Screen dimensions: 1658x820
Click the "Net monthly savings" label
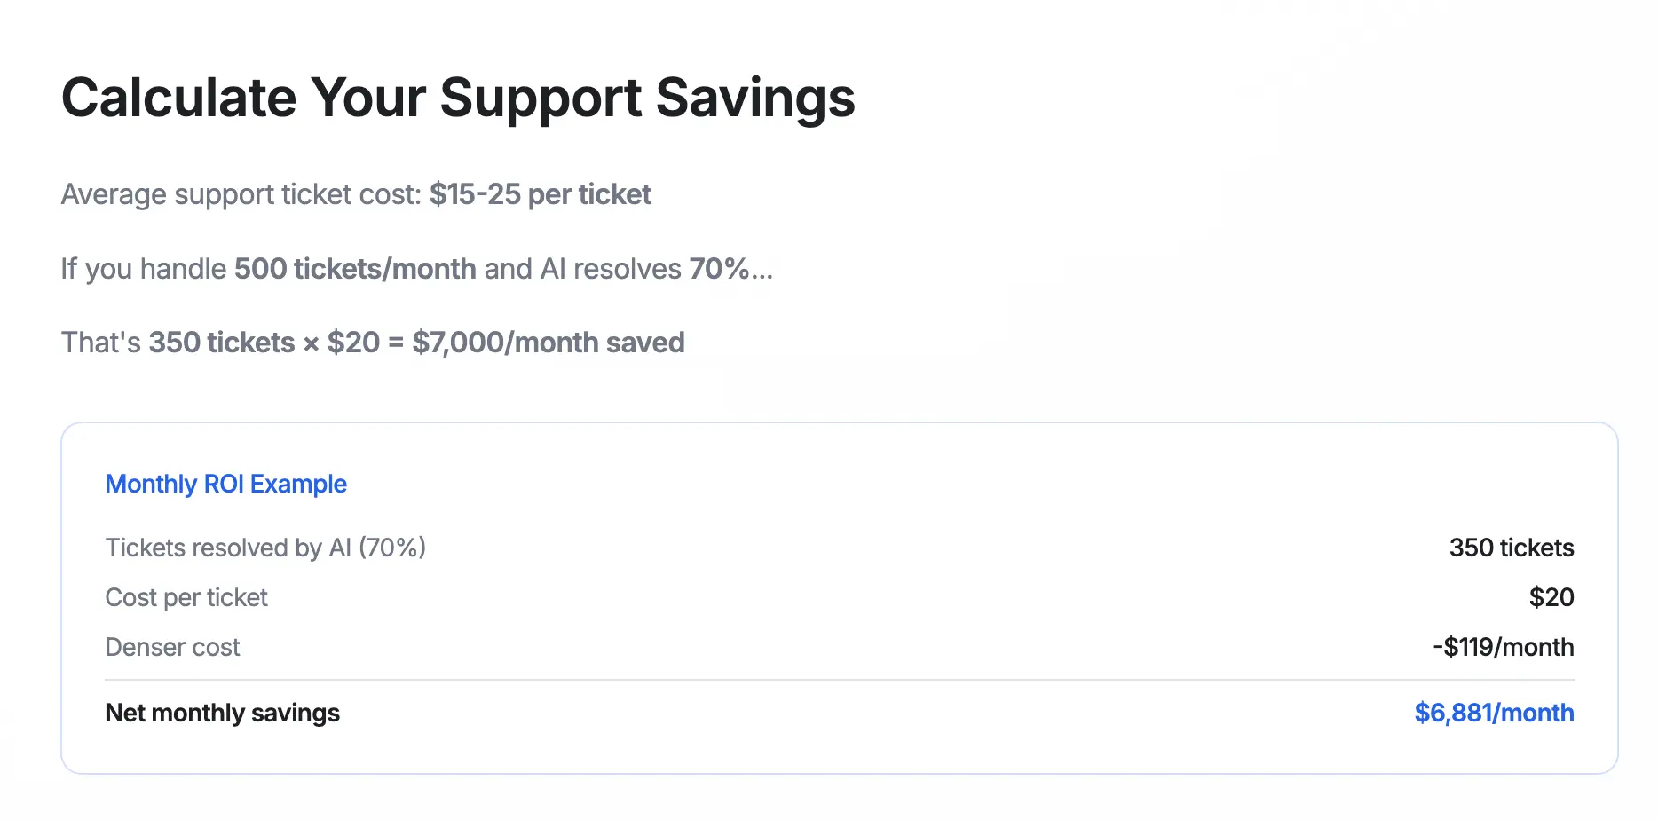pyautogui.click(x=222, y=713)
